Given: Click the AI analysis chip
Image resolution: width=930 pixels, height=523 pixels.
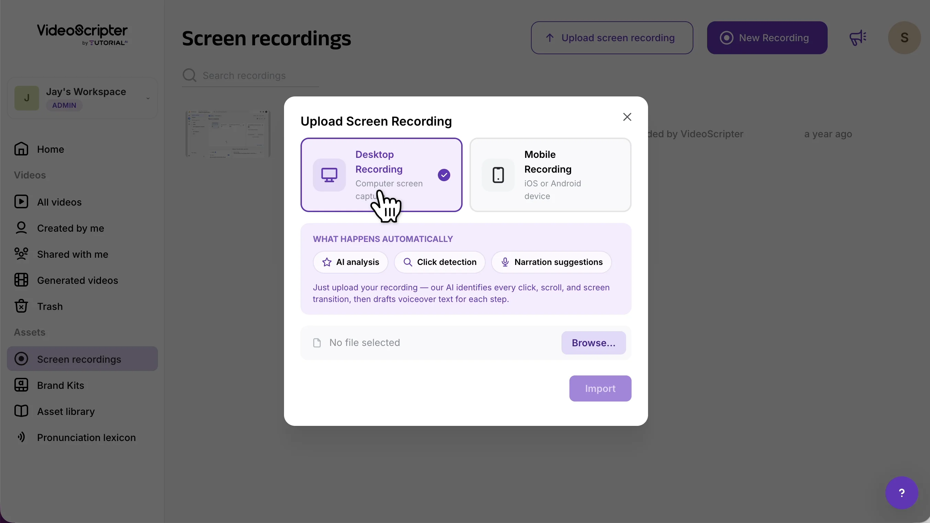Looking at the screenshot, I should 351,262.
